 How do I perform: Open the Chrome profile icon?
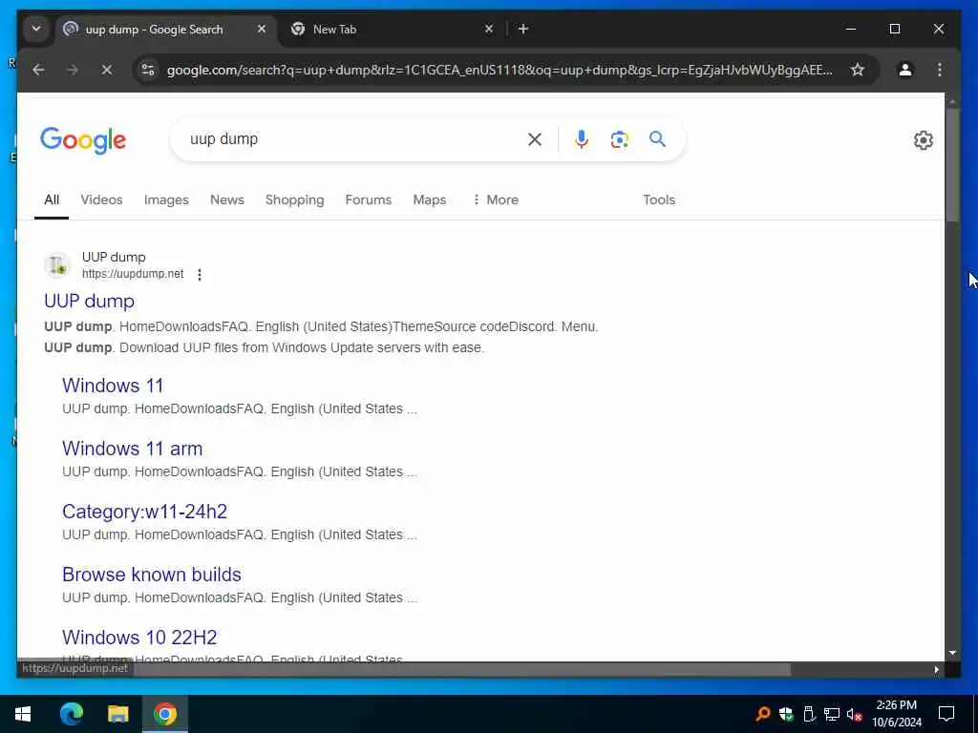coord(905,70)
